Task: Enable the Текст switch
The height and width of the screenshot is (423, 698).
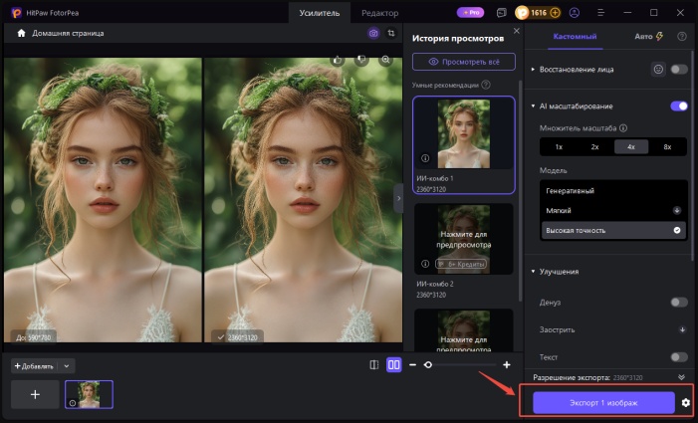Action: tap(679, 357)
